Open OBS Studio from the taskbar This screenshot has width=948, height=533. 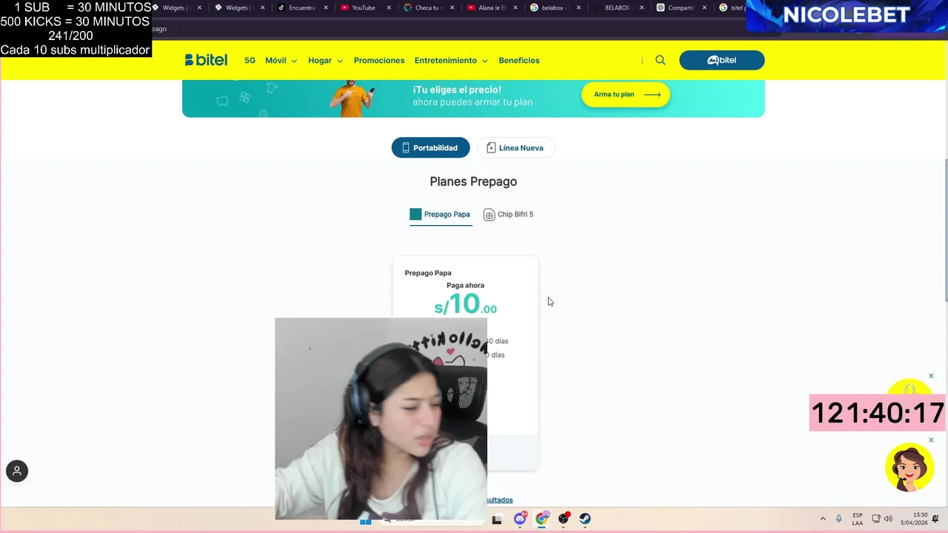564,519
